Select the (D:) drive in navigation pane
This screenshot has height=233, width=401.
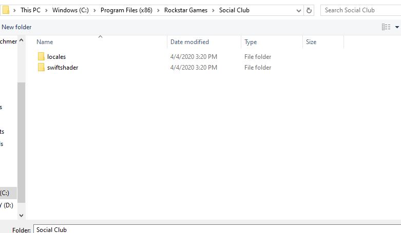click(8, 205)
